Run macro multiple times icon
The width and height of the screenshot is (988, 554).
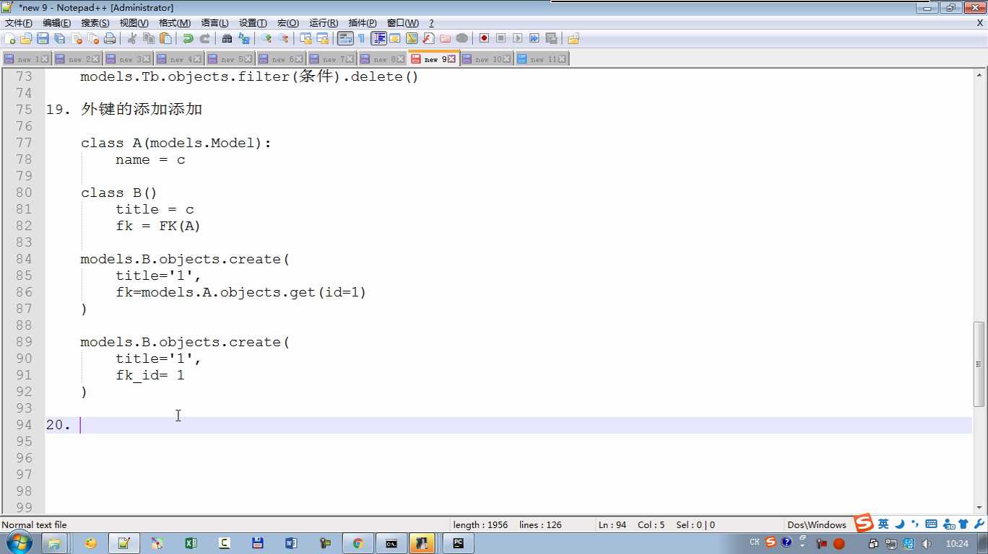[x=534, y=38]
